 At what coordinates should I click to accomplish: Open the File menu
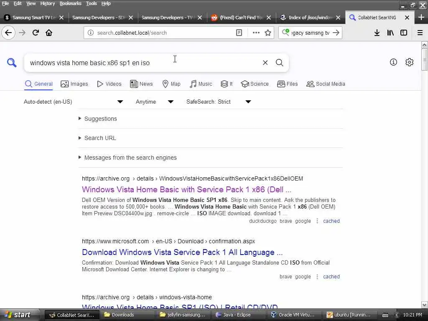tap(5, 3)
